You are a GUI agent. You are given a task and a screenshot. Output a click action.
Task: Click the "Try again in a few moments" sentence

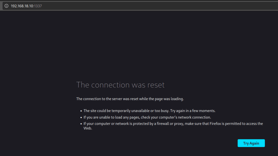pyautogui.click(x=193, y=111)
